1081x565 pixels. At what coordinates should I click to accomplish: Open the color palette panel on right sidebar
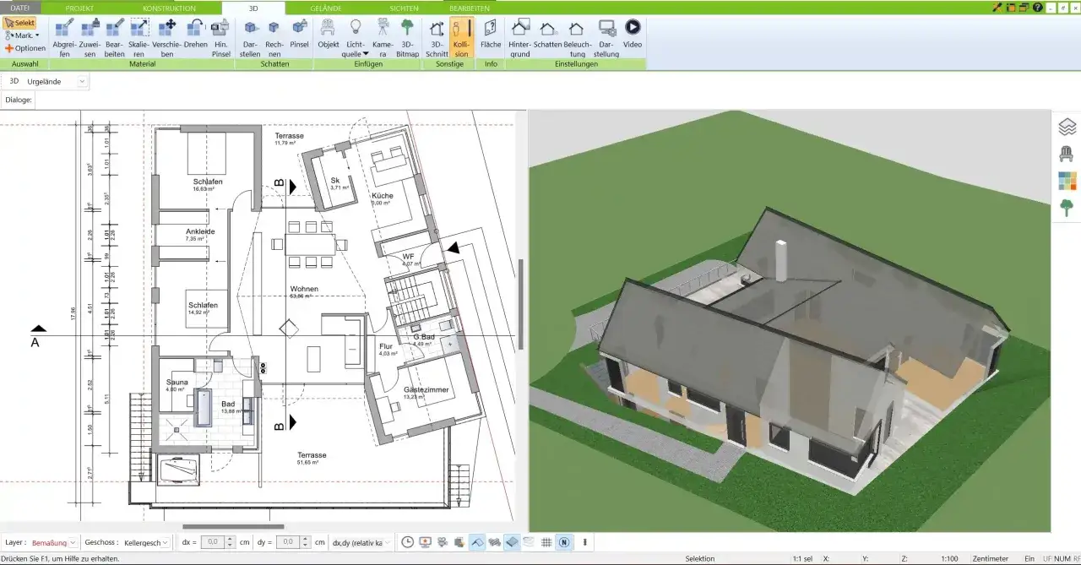(1067, 181)
